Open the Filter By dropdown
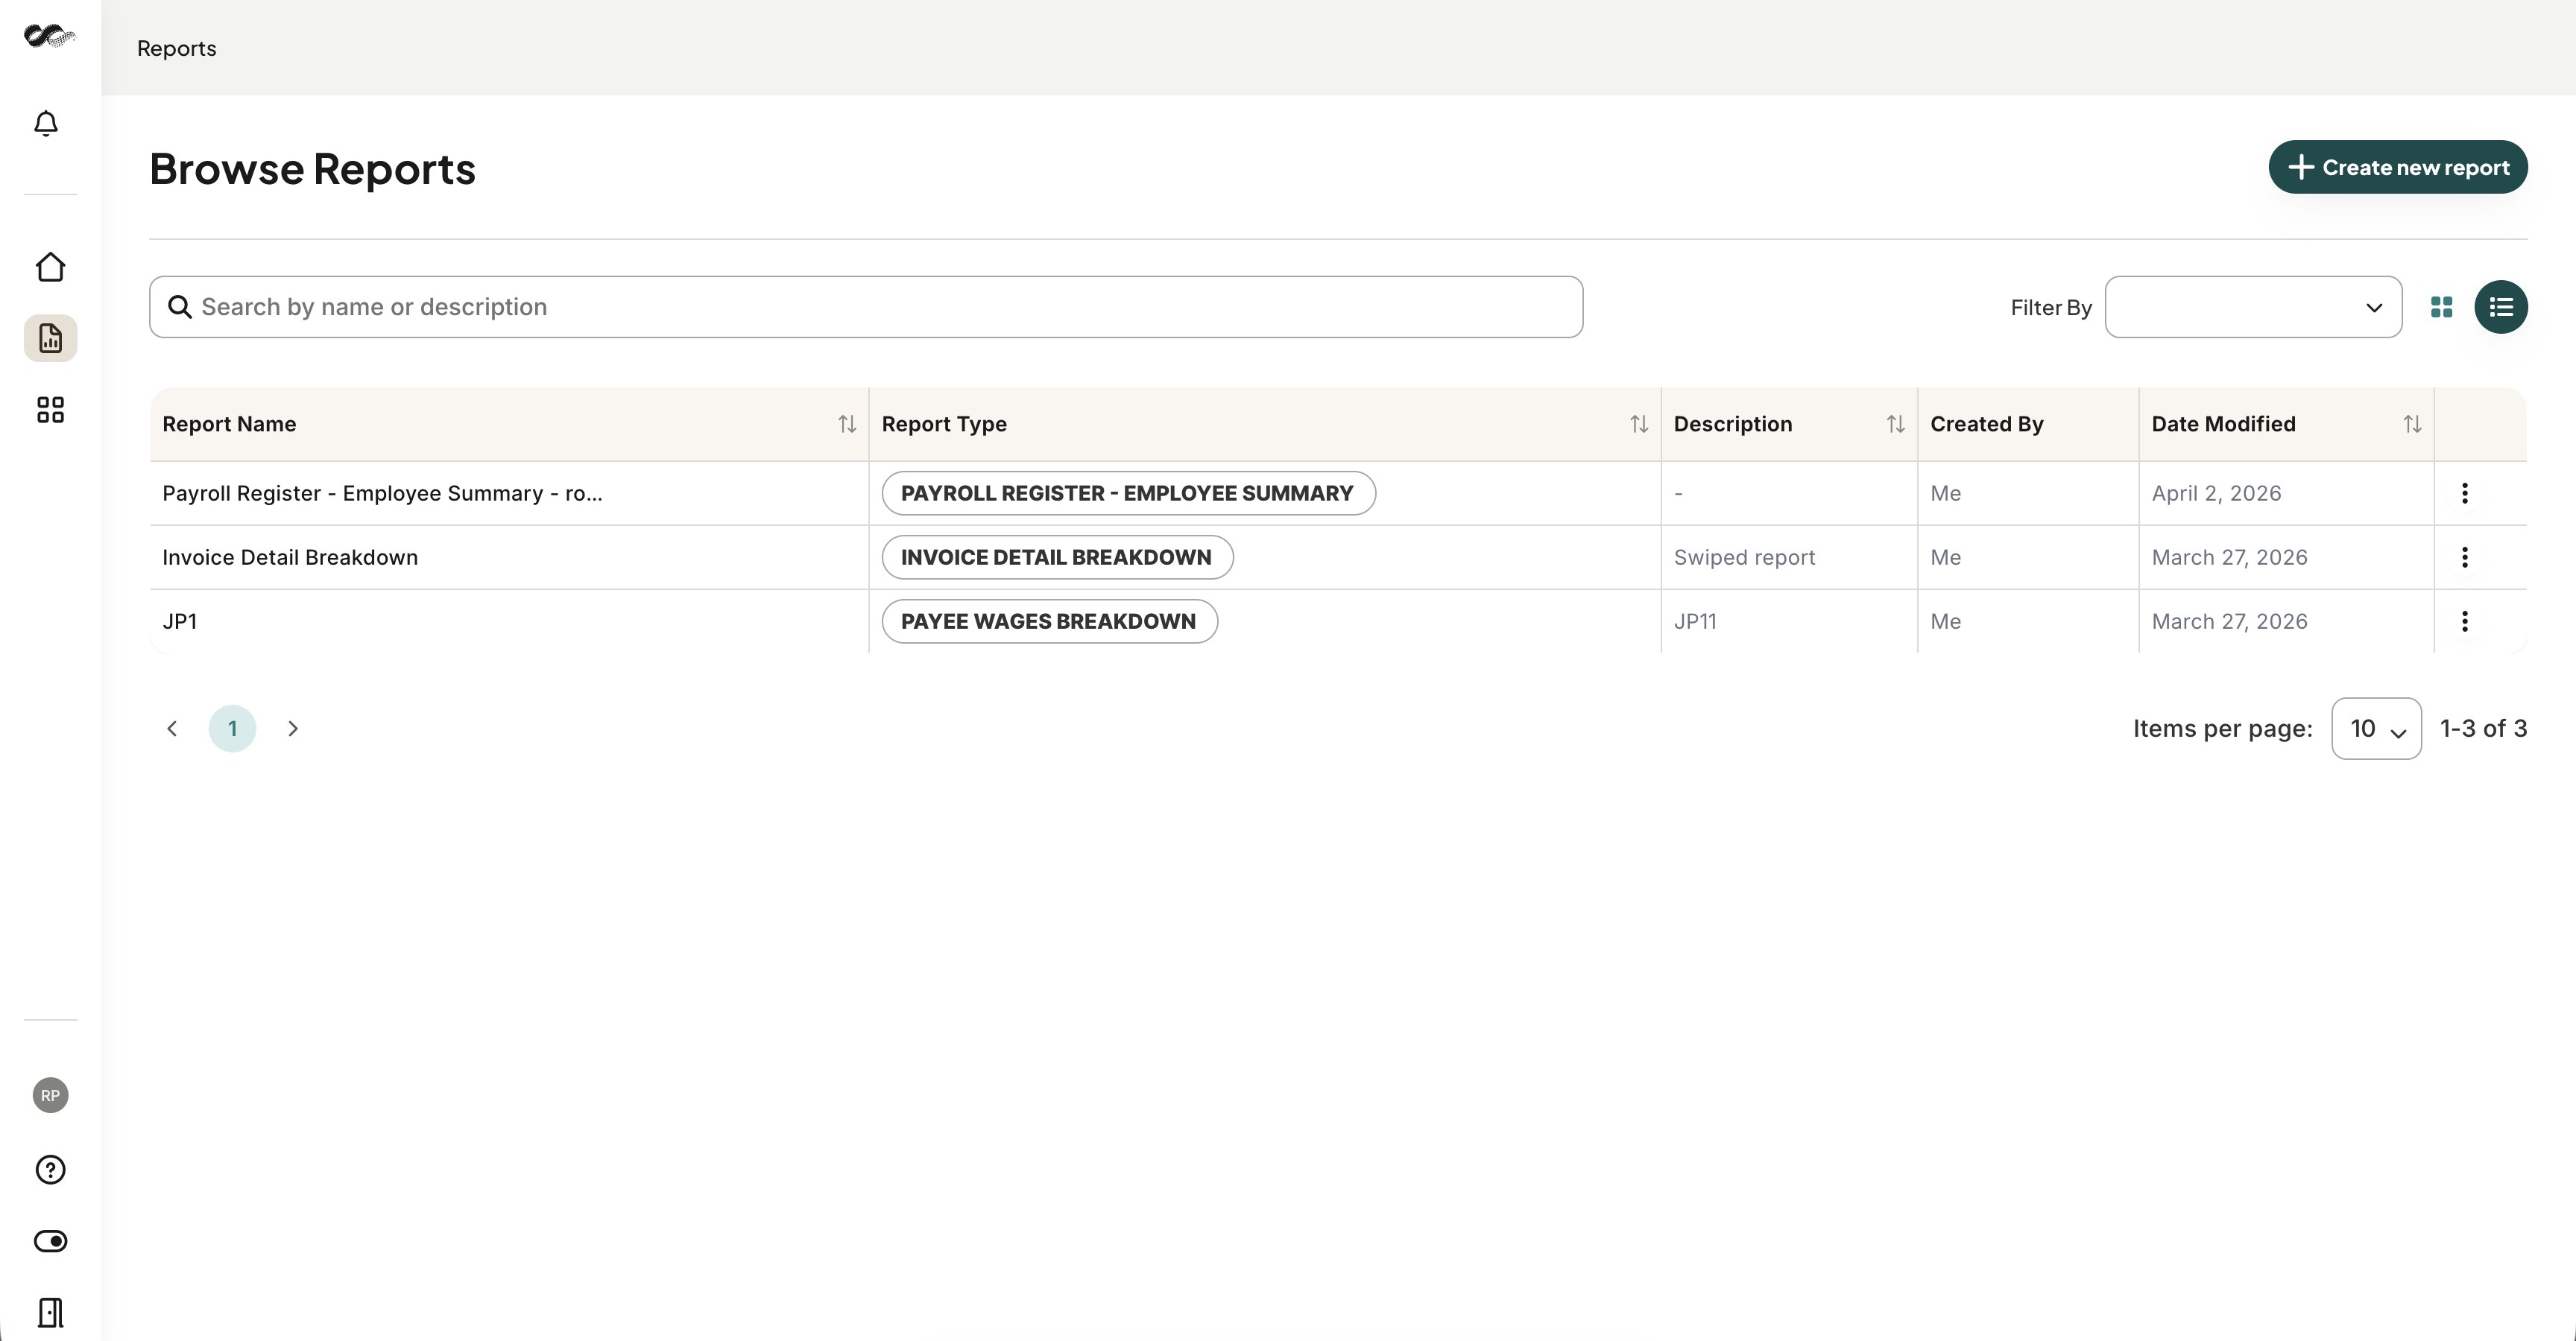Screen dimensions: 2576x1341 [x=2253, y=307]
